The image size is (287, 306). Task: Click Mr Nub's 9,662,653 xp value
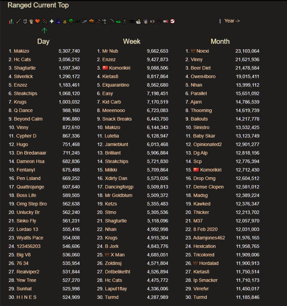pyautogui.click(x=157, y=51)
